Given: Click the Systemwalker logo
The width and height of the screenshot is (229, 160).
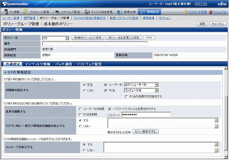Looking at the screenshot, I should [15, 4].
